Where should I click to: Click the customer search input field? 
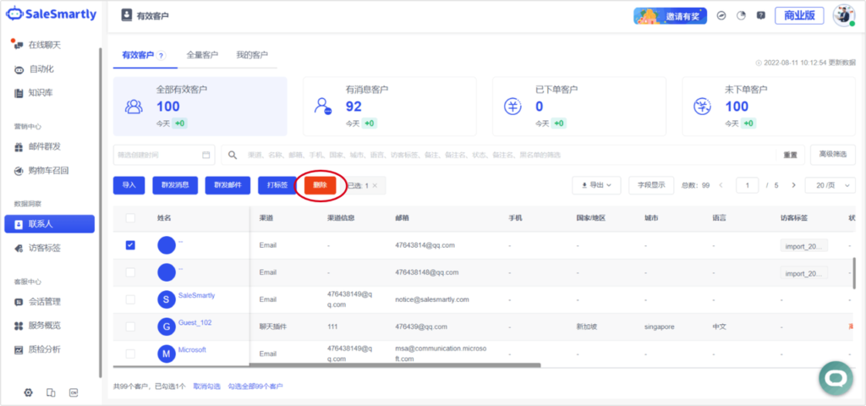[507, 156]
